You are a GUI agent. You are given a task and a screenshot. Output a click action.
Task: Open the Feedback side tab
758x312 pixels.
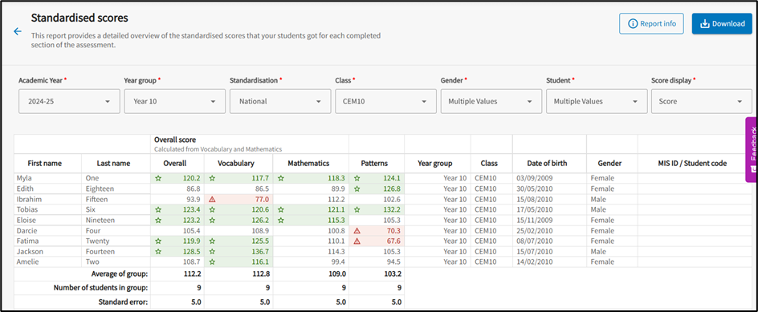752,149
